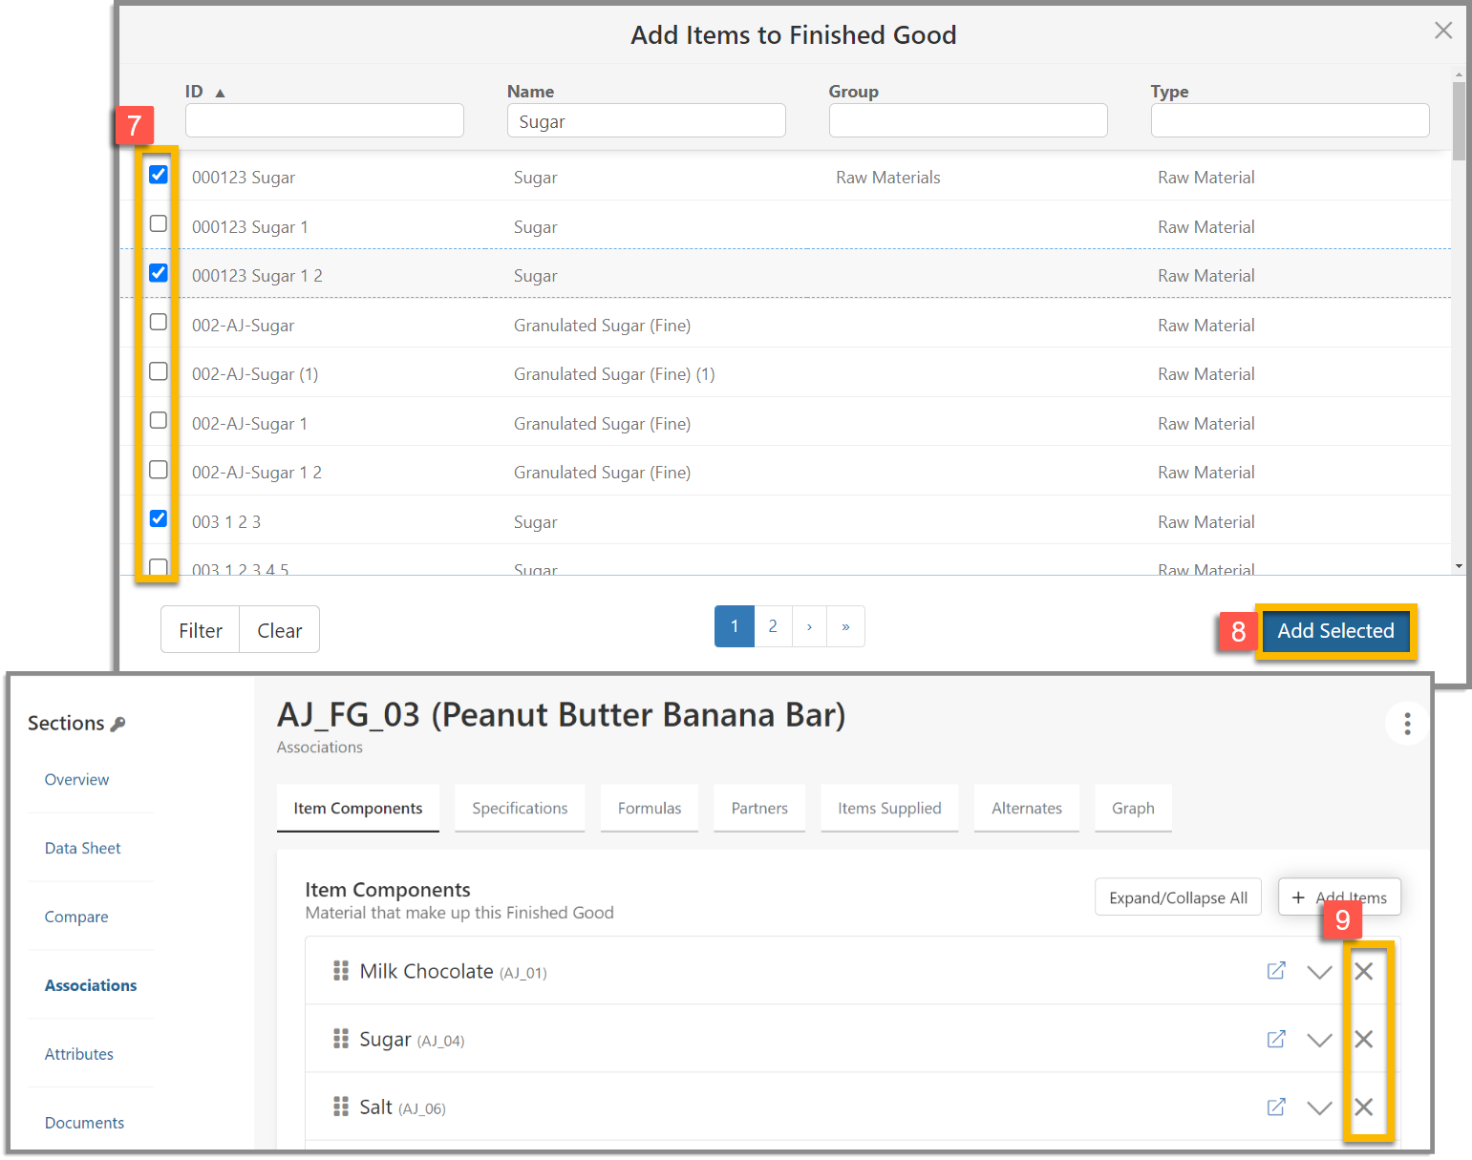Screen dimensions: 1472x1160
Task: Open the Partners tab
Action: click(x=759, y=808)
